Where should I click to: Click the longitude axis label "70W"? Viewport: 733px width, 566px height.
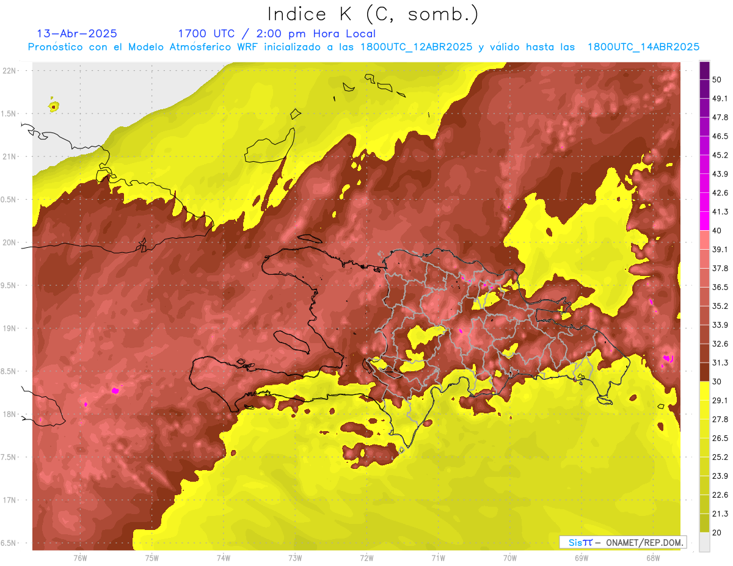point(509,558)
